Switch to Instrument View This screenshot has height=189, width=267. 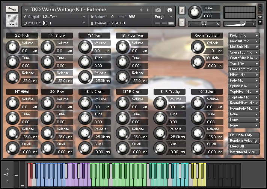[244, 152]
